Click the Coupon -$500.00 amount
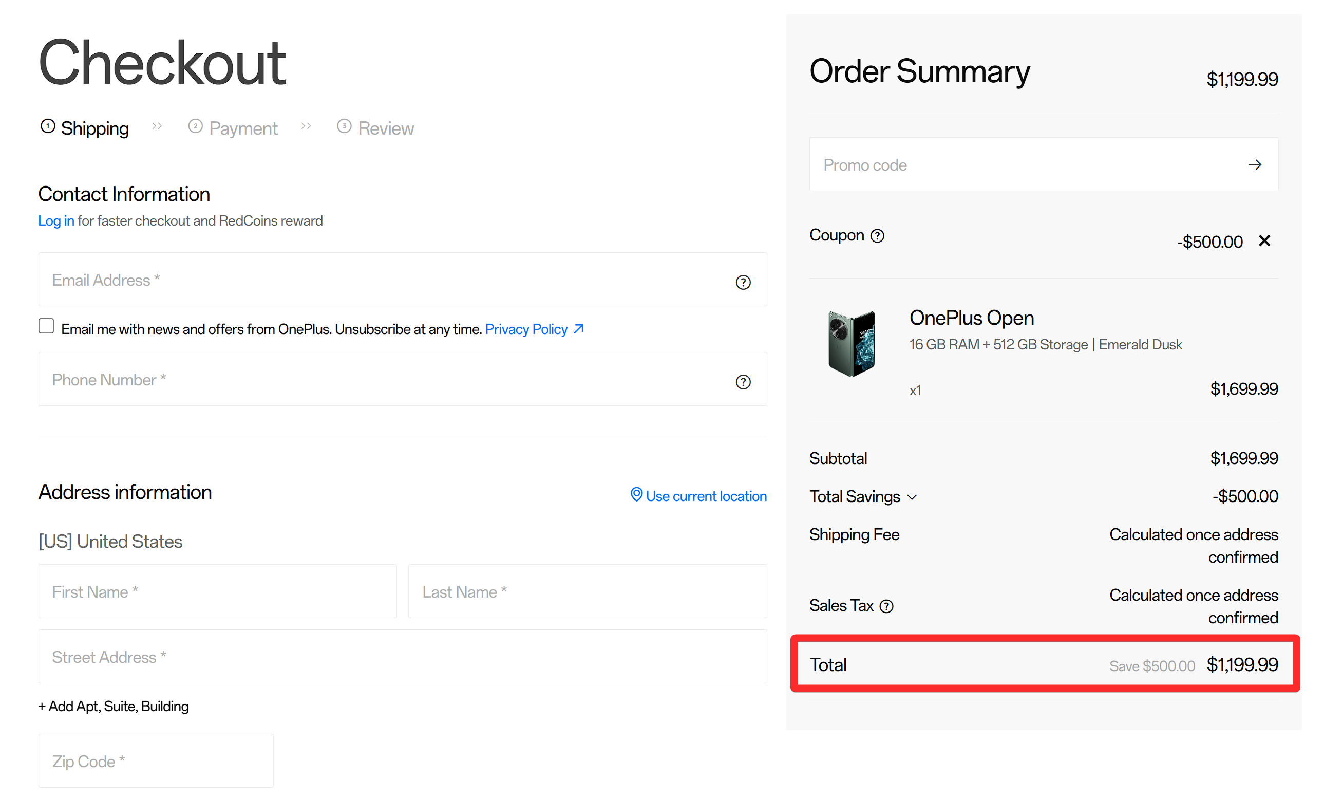Image resolution: width=1324 pixels, height=798 pixels. pos(1209,242)
